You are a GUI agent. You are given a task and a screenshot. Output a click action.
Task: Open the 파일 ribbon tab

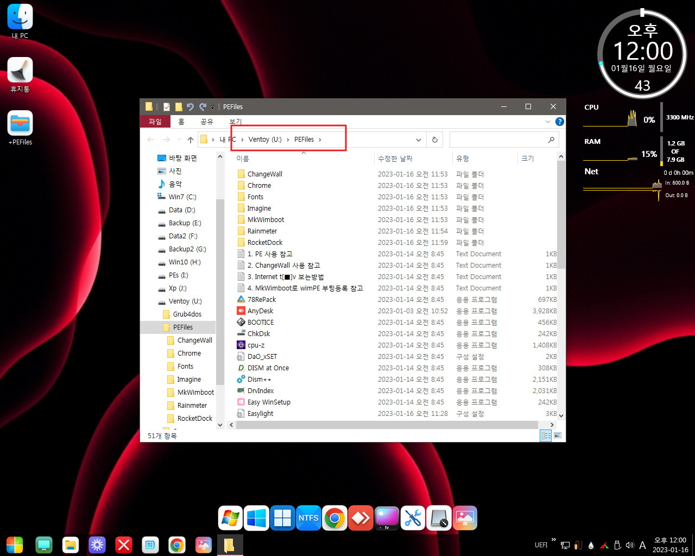(x=155, y=122)
